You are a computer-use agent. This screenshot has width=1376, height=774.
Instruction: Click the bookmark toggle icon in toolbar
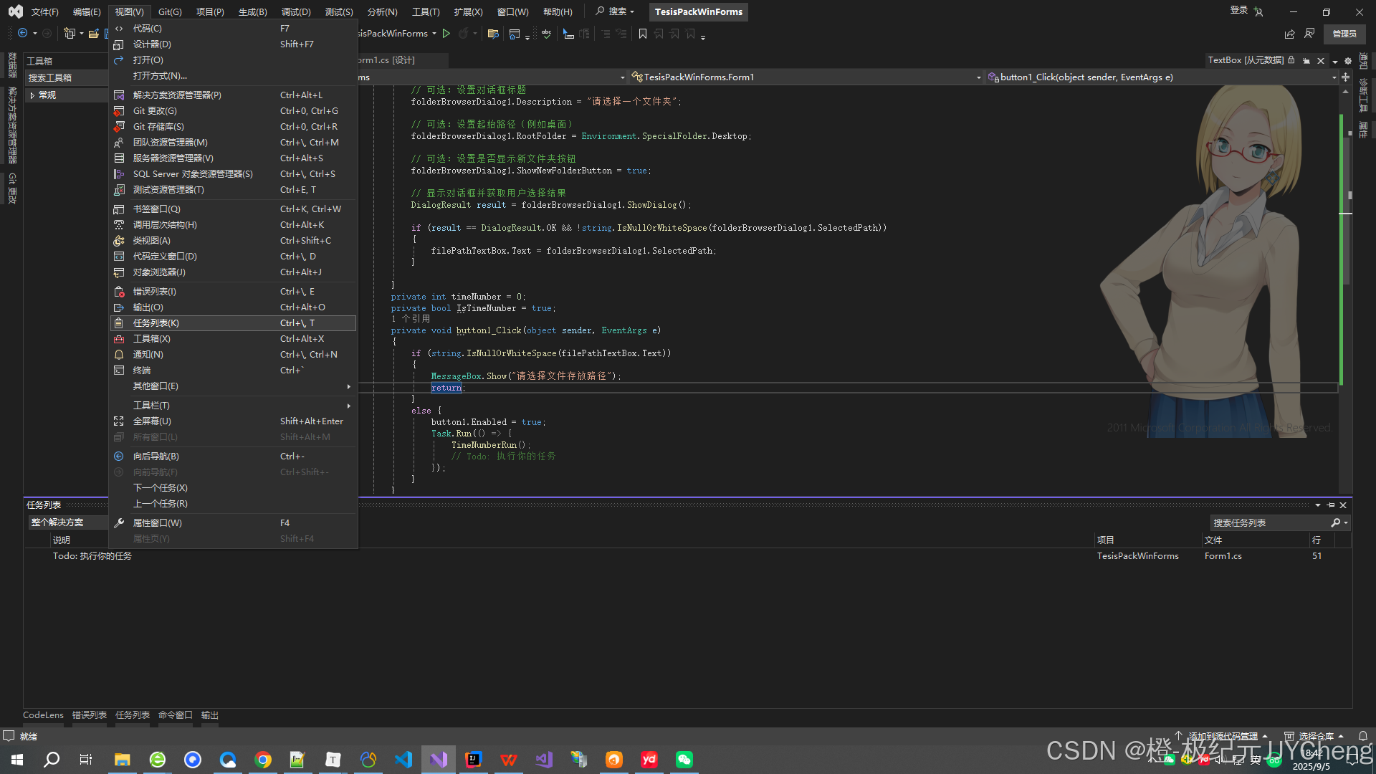click(642, 34)
